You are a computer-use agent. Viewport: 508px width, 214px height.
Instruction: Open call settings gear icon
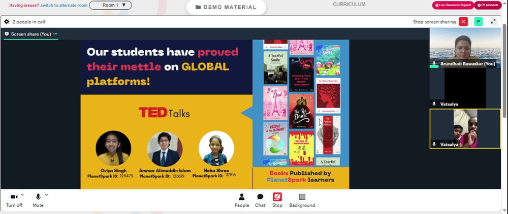[x=7, y=22]
